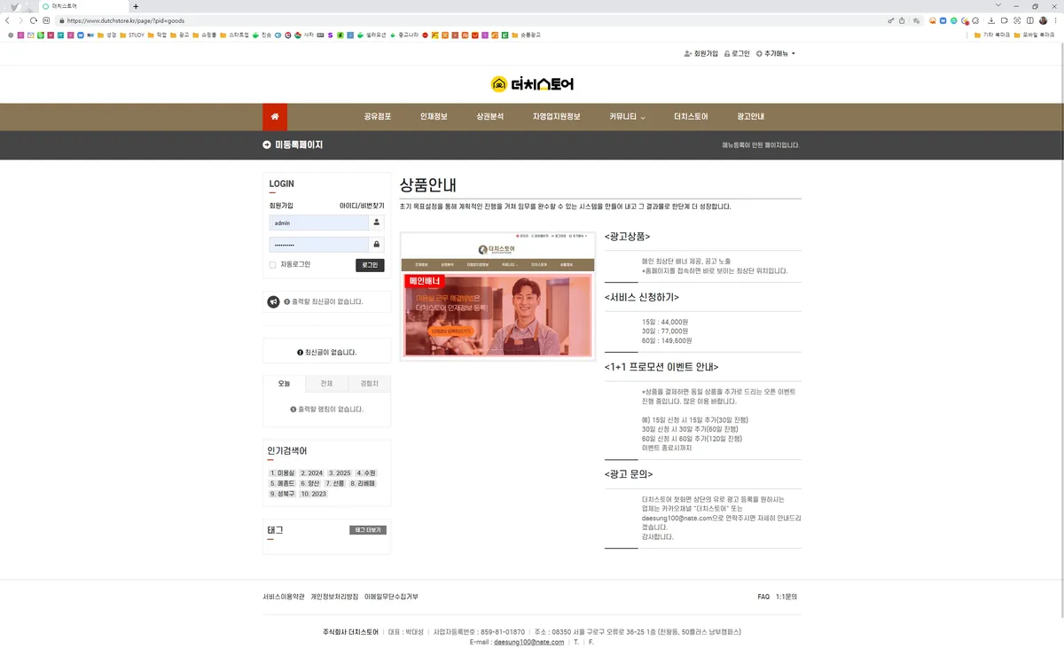Open the 개인정보처리방침 footer link
Image resolution: width=1064 pixels, height=648 pixels.
click(334, 597)
